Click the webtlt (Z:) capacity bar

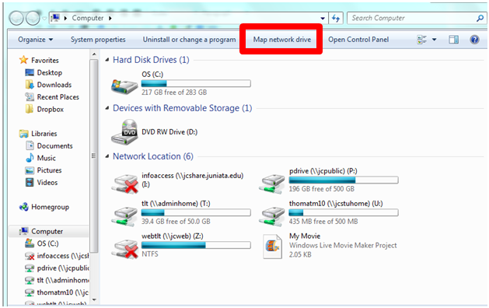(196, 245)
